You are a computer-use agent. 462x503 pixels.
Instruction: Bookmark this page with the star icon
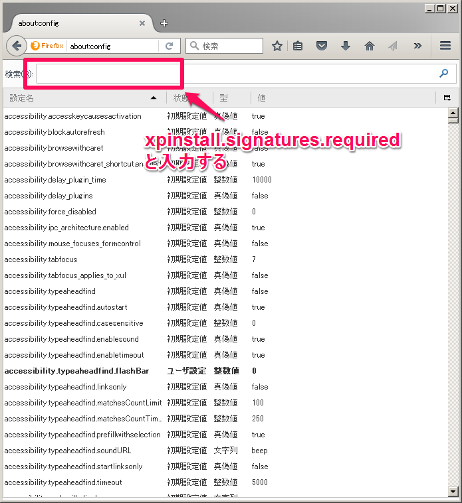[x=277, y=46]
